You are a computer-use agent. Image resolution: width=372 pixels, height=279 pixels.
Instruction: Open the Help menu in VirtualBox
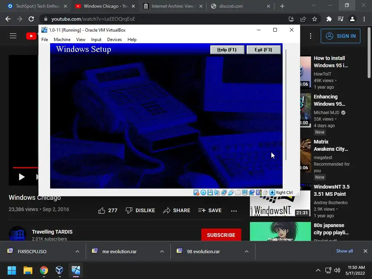point(132,40)
